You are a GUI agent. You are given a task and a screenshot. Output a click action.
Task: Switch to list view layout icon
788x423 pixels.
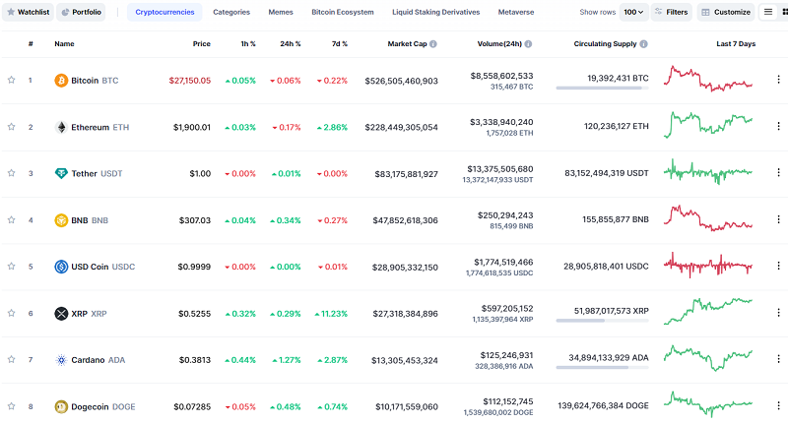(768, 13)
